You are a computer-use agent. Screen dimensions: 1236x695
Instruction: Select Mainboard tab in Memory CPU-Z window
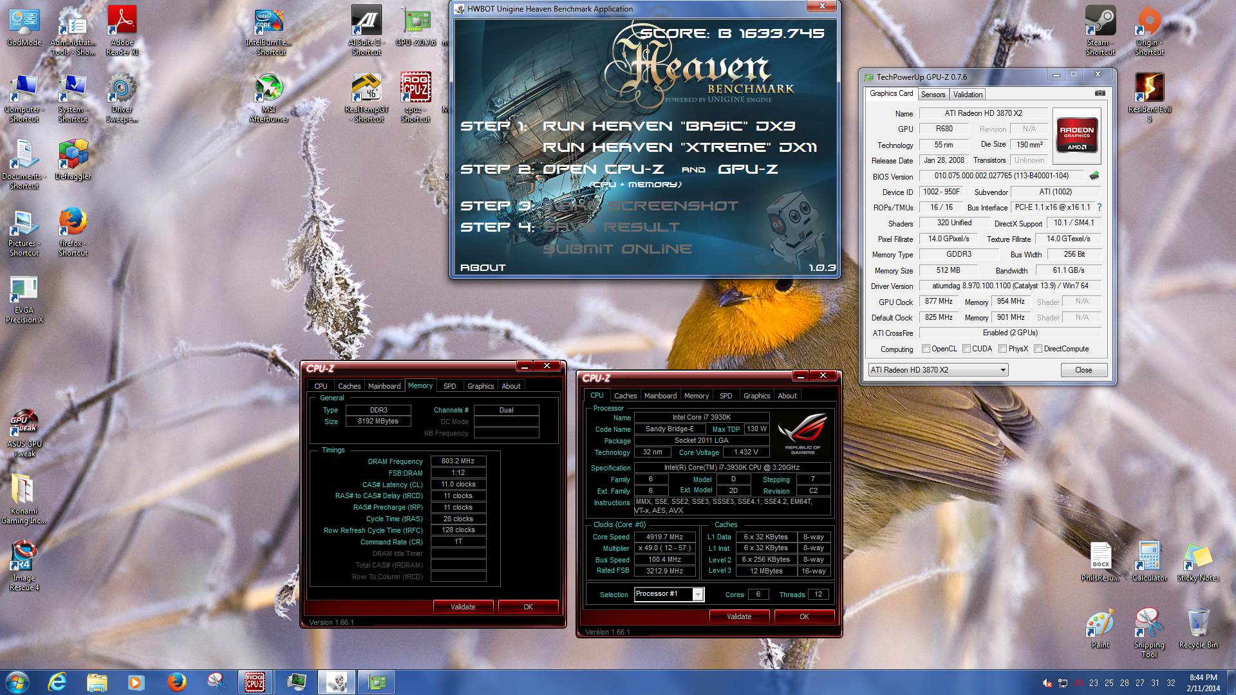tap(384, 386)
